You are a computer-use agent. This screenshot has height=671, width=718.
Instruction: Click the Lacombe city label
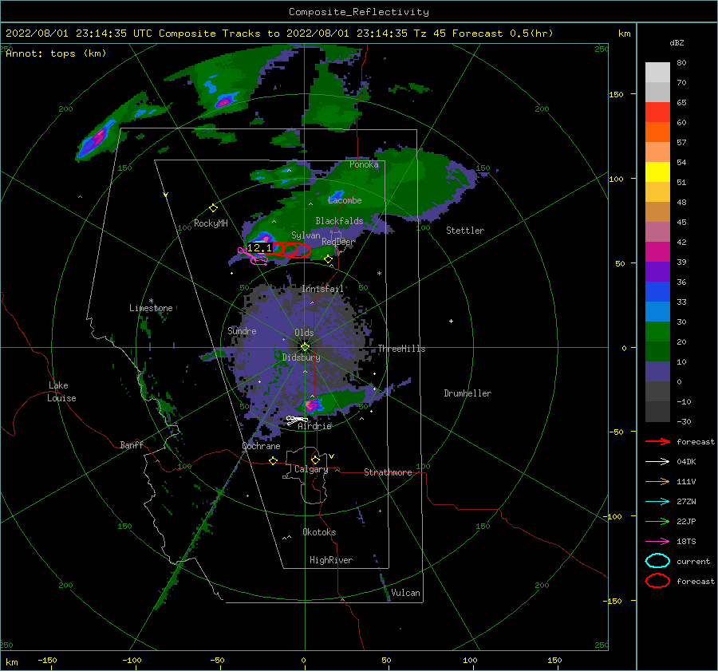coord(345,200)
